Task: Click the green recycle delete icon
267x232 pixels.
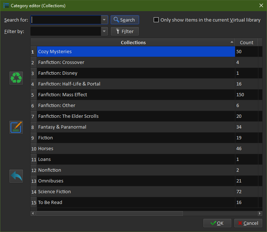Action: click(x=16, y=78)
